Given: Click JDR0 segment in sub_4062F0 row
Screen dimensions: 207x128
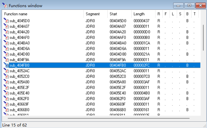Looking at the screenshot, I should pos(90,99).
